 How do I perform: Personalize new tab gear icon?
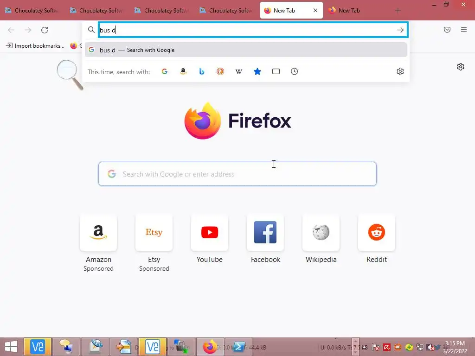tap(461, 67)
